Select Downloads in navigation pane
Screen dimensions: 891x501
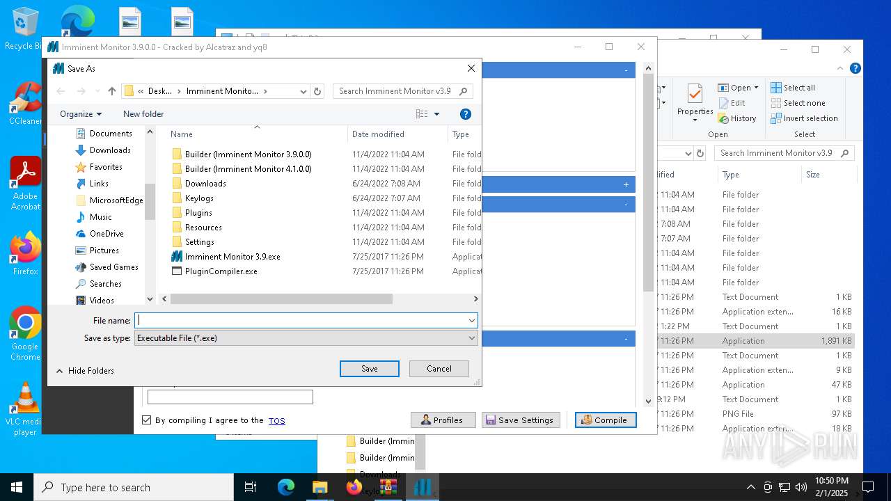(x=102, y=150)
